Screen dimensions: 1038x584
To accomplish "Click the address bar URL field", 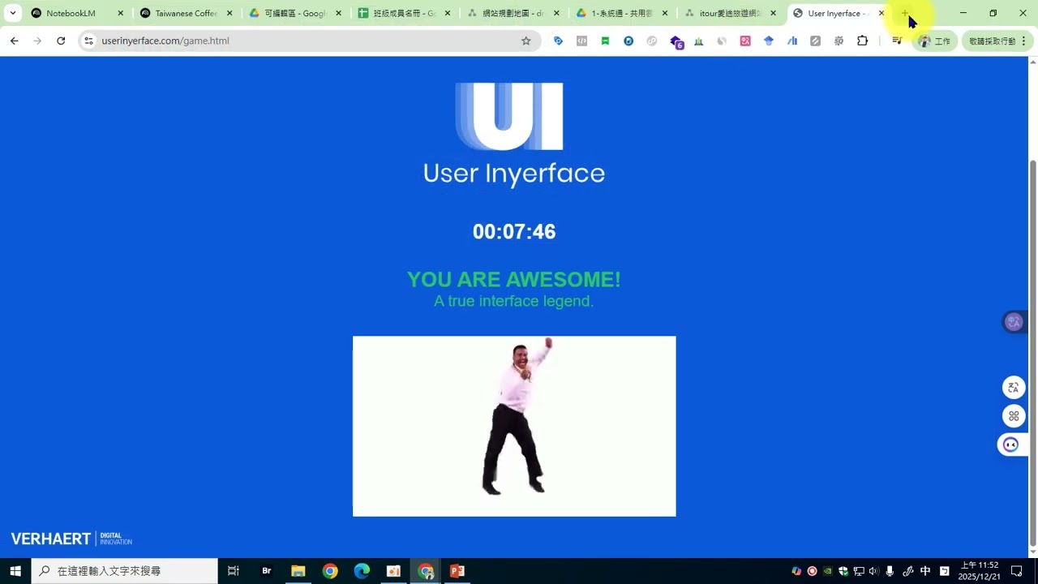I will tap(308, 41).
